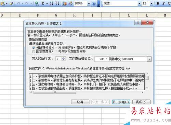The height and width of the screenshot is (125, 171).
Task: Open the AutoSum functions dropdown arrow
Action: click(x=47, y=4)
